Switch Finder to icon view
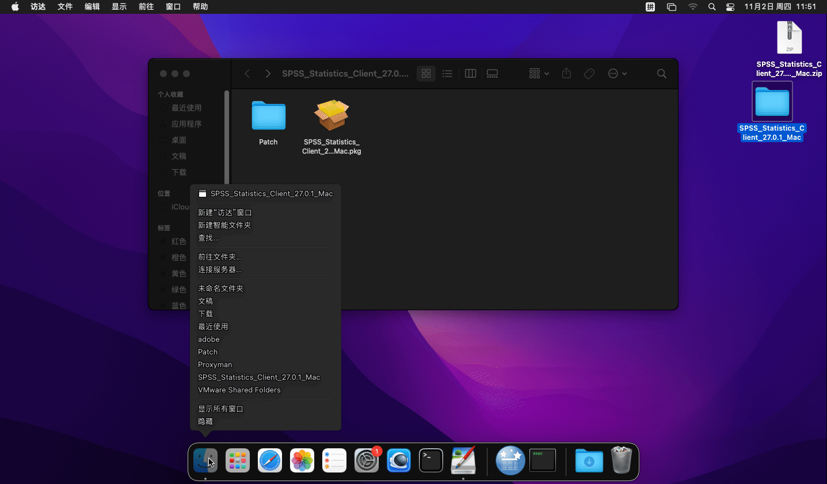 [x=426, y=74]
